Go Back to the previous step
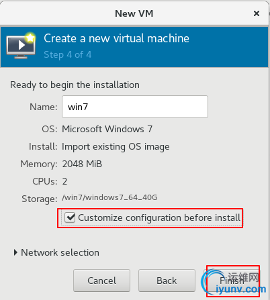This screenshot has height=300, width=270. coord(167,281)
